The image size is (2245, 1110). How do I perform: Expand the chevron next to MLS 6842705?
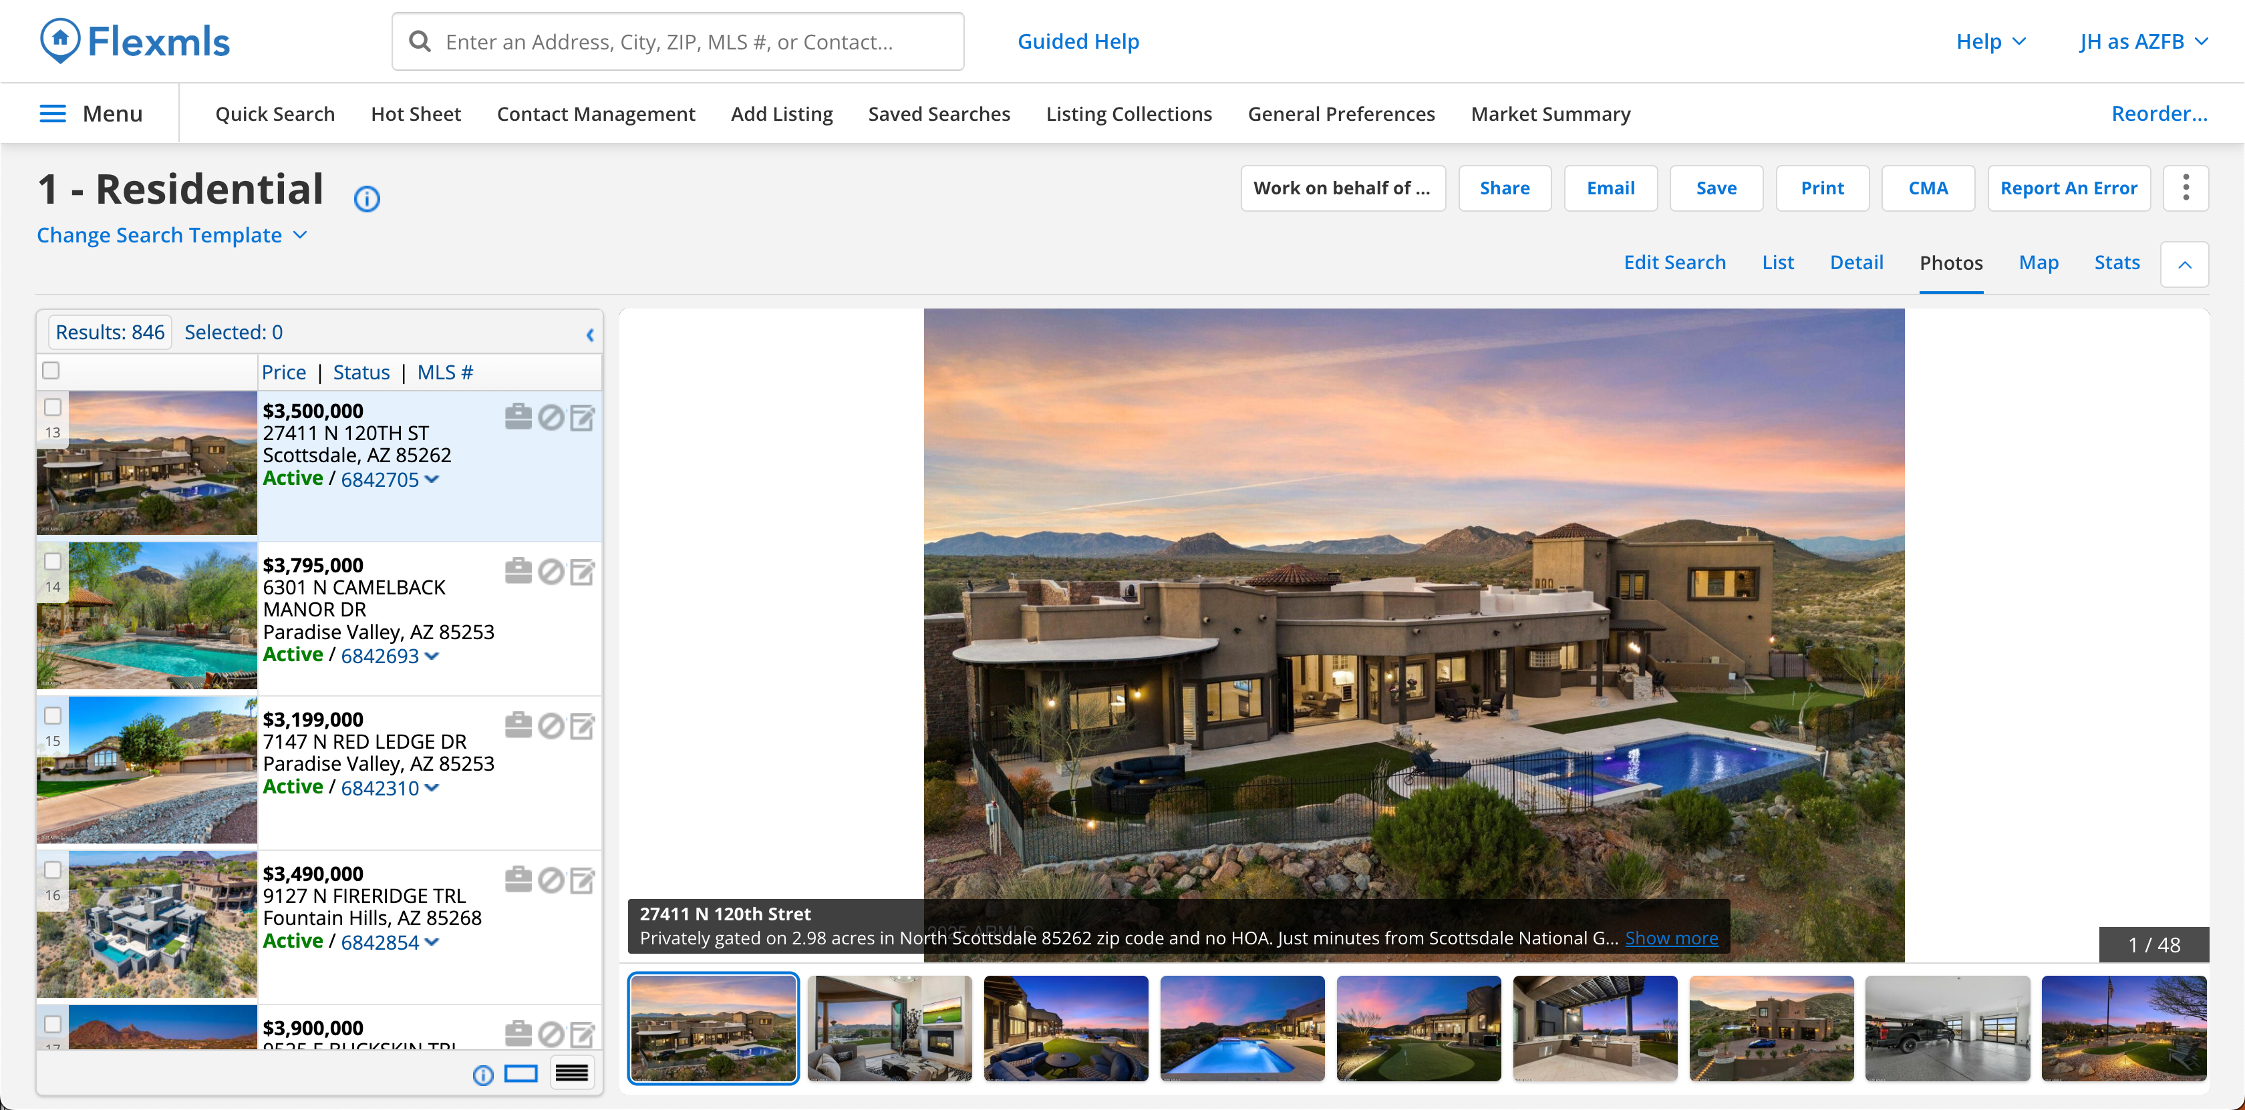tap(432, 480)
